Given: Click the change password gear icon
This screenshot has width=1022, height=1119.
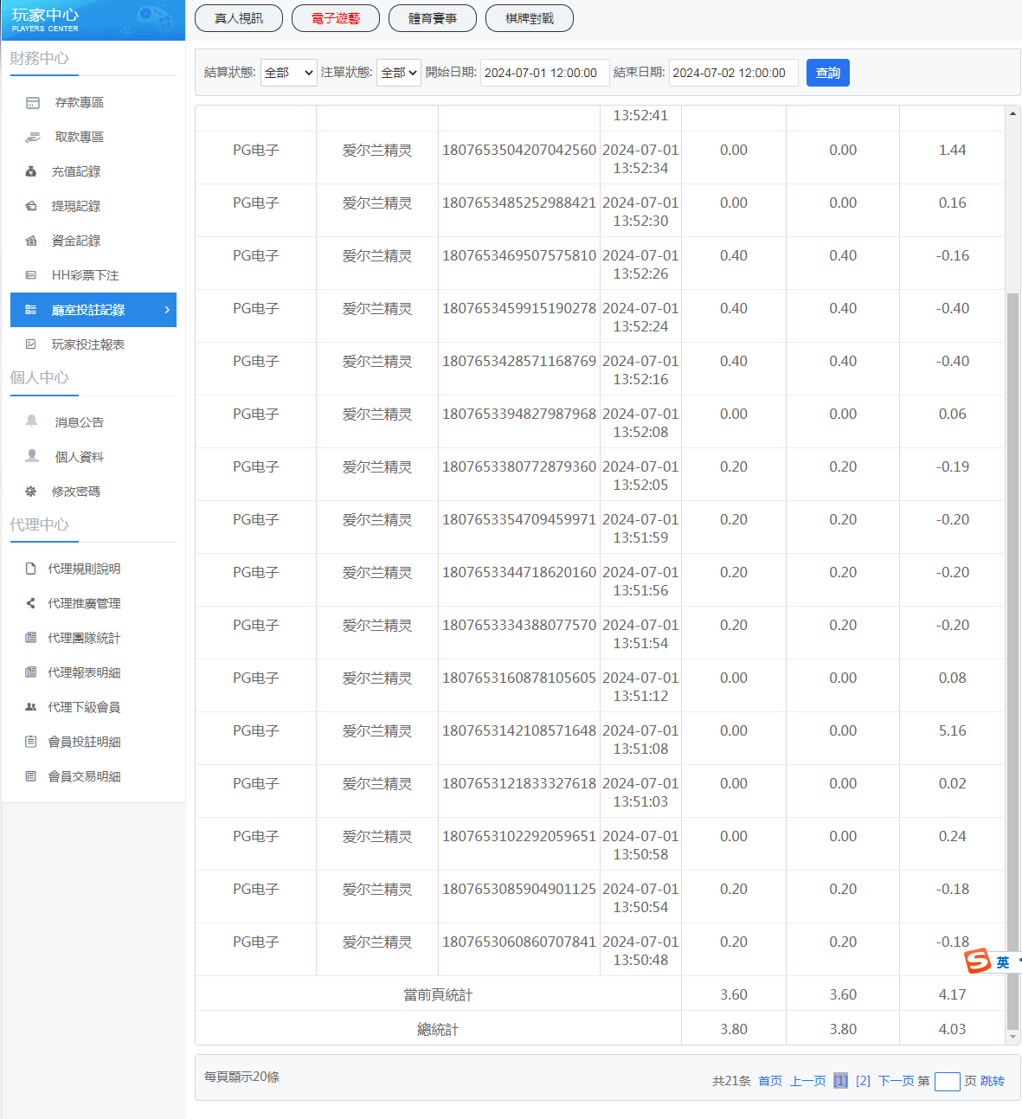Looking at the screenshot, I should [x=31, y=492].
